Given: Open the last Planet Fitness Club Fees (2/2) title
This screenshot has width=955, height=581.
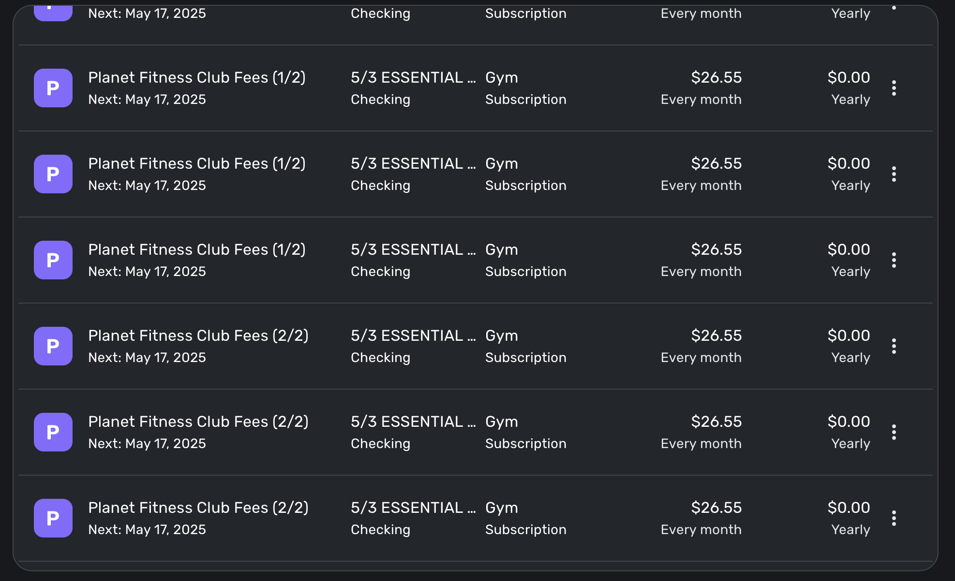Looking at the screenshot, I should 198,508.
